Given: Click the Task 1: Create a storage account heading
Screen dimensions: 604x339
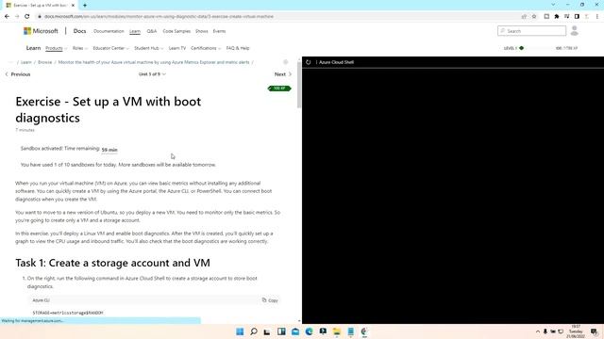Looking at the screenshot, I should (112, 263).
